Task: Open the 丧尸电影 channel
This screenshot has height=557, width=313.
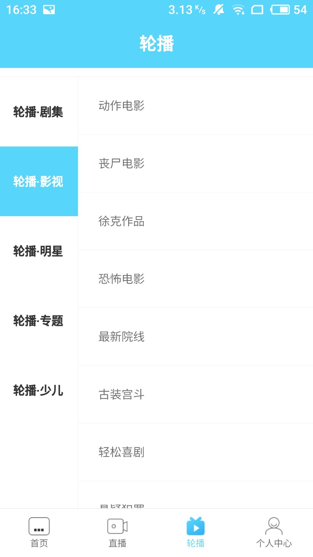Action: (195, 164)
